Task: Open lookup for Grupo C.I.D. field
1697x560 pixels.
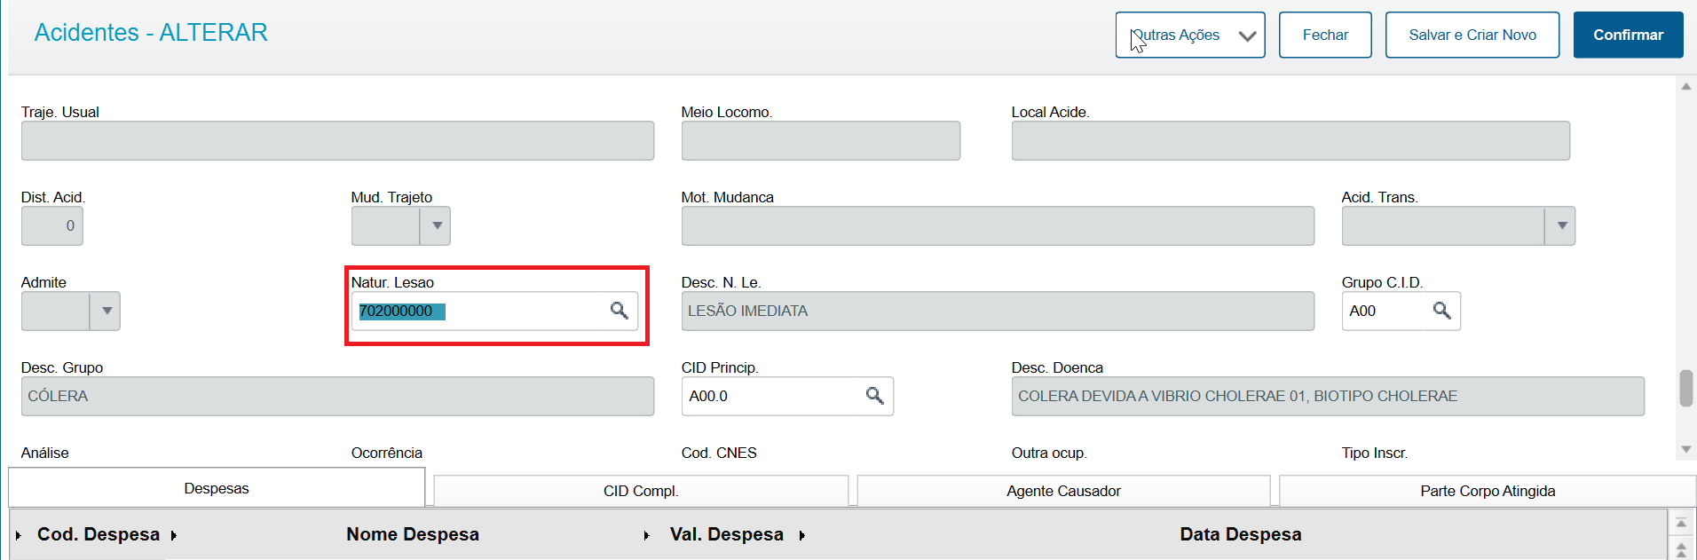Action: pos(1442,311)
